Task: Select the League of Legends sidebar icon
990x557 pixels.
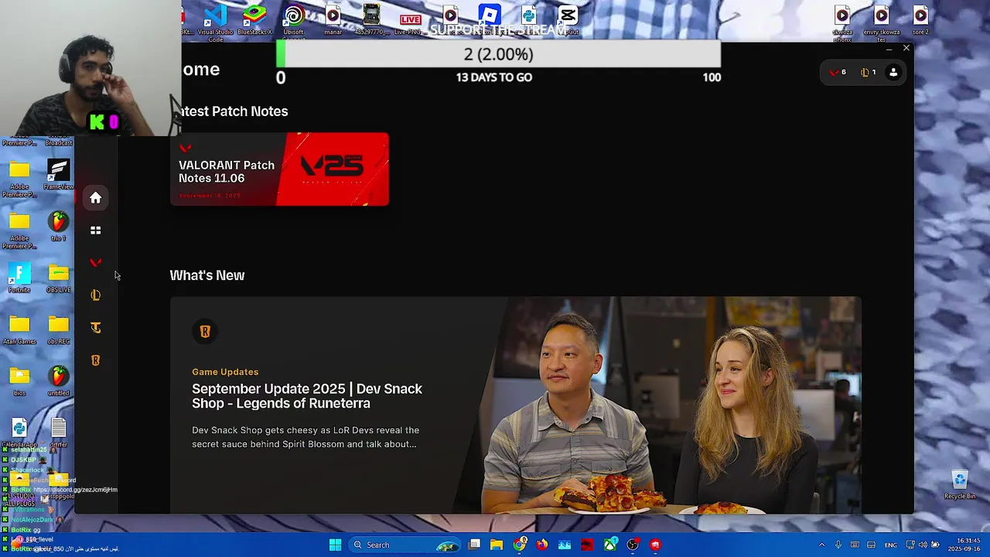Action: coord(95,296)
